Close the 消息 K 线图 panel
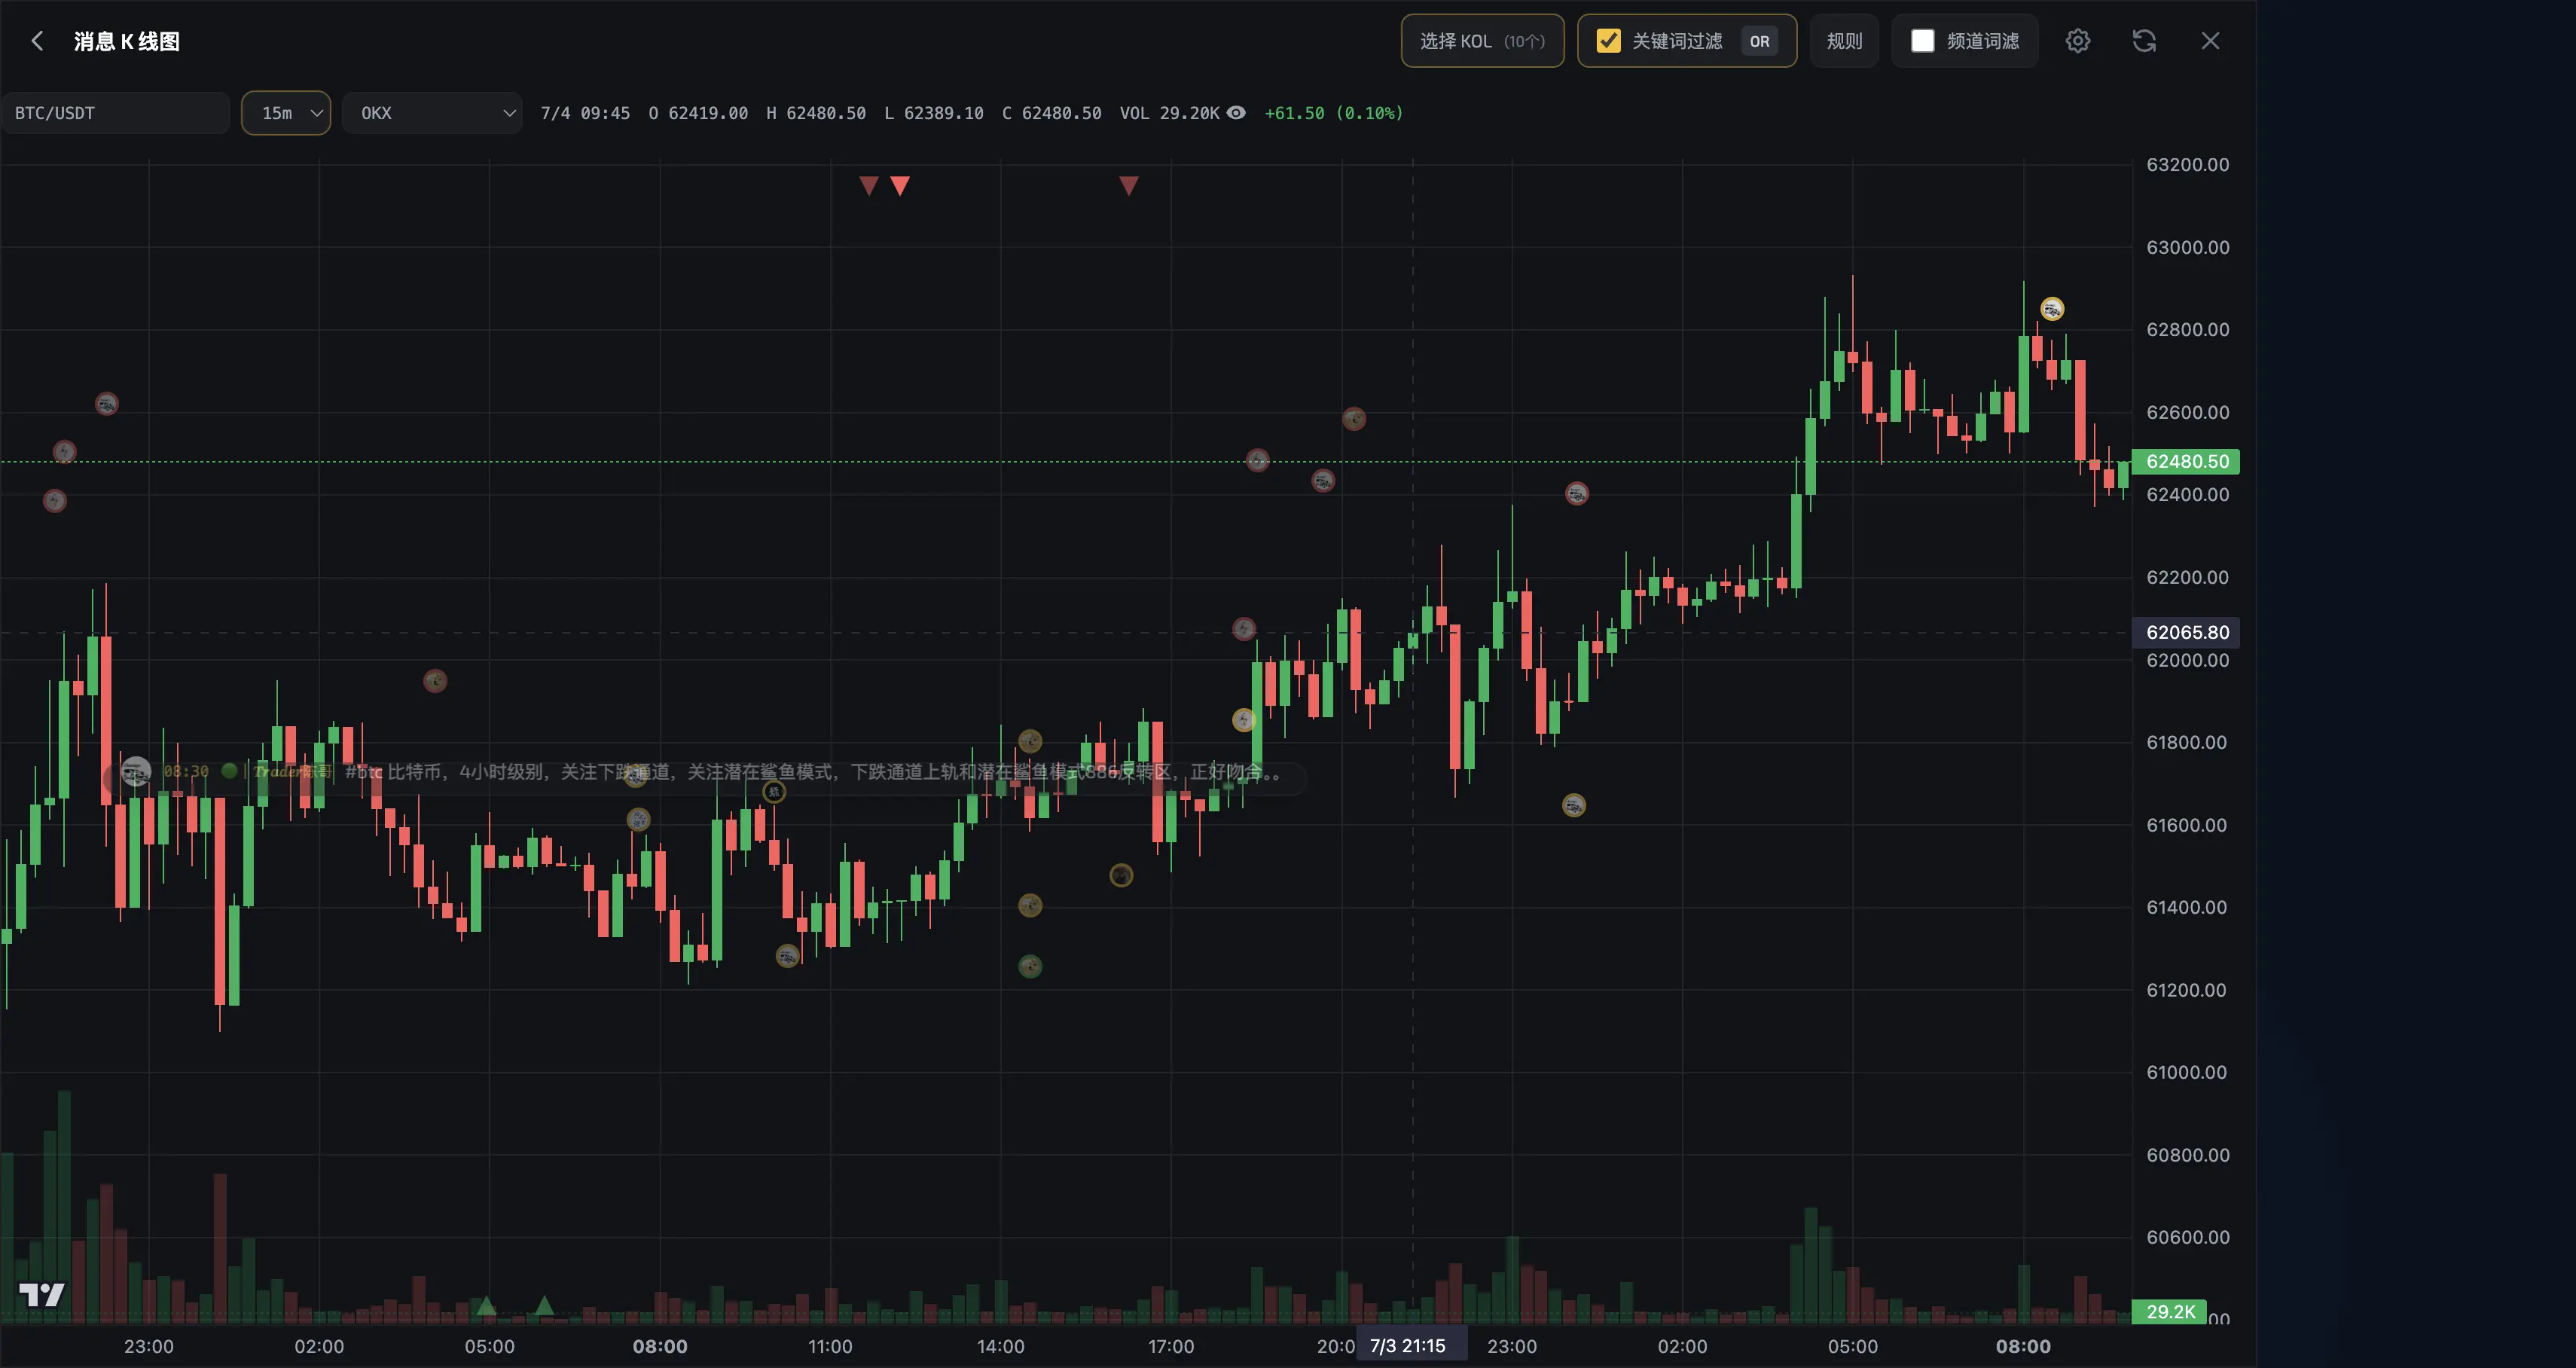The width and height of the screenshot is (2576, 1368). click(x=2211, y=41)
